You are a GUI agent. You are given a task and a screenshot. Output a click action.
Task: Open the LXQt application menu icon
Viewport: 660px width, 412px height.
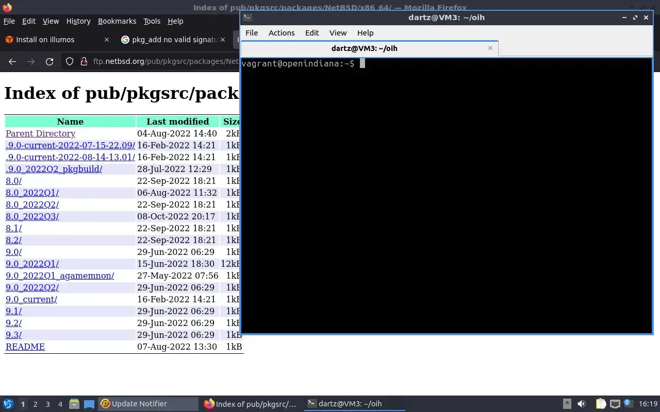click(x=8, y=404)
